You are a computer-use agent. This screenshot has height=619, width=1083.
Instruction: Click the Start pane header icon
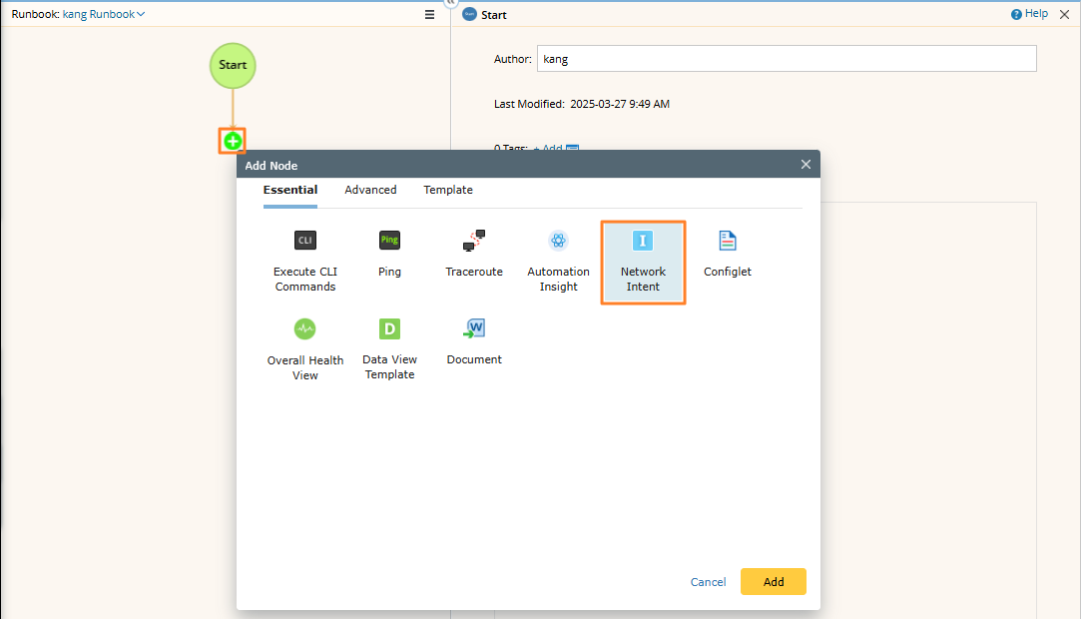pos(470,15)
